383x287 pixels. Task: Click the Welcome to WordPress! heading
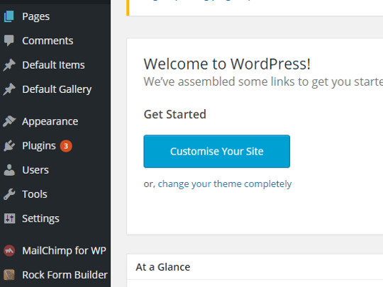click(x=227, y=64)
